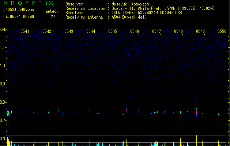The image size is (230, 146).
Task: Click the 0548 time marker
Action: (x=178, y=31)
